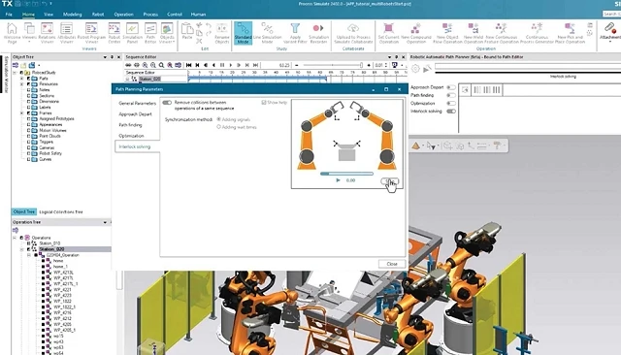
Task: Switch to Line Simulation Mode
Action: click(268, 33)
